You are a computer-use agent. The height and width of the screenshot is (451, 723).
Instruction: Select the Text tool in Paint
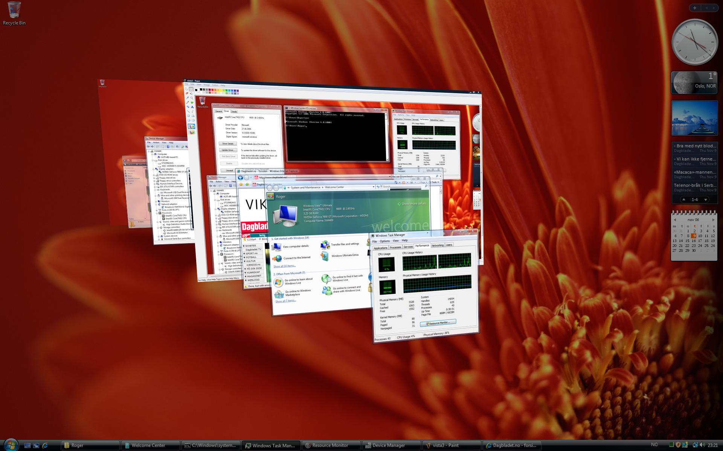point(192,107)
